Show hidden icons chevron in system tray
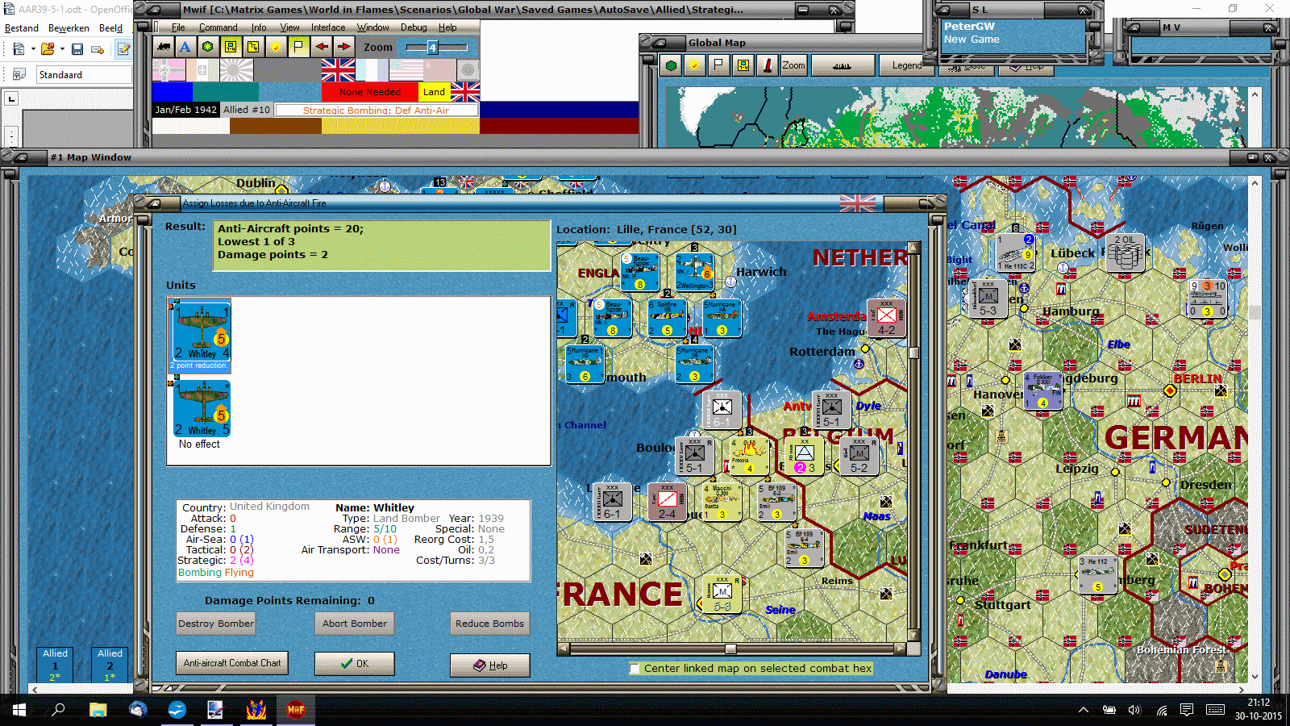Image resolution: width=1290 pixels, height=726 pixels. point(1084,710)
